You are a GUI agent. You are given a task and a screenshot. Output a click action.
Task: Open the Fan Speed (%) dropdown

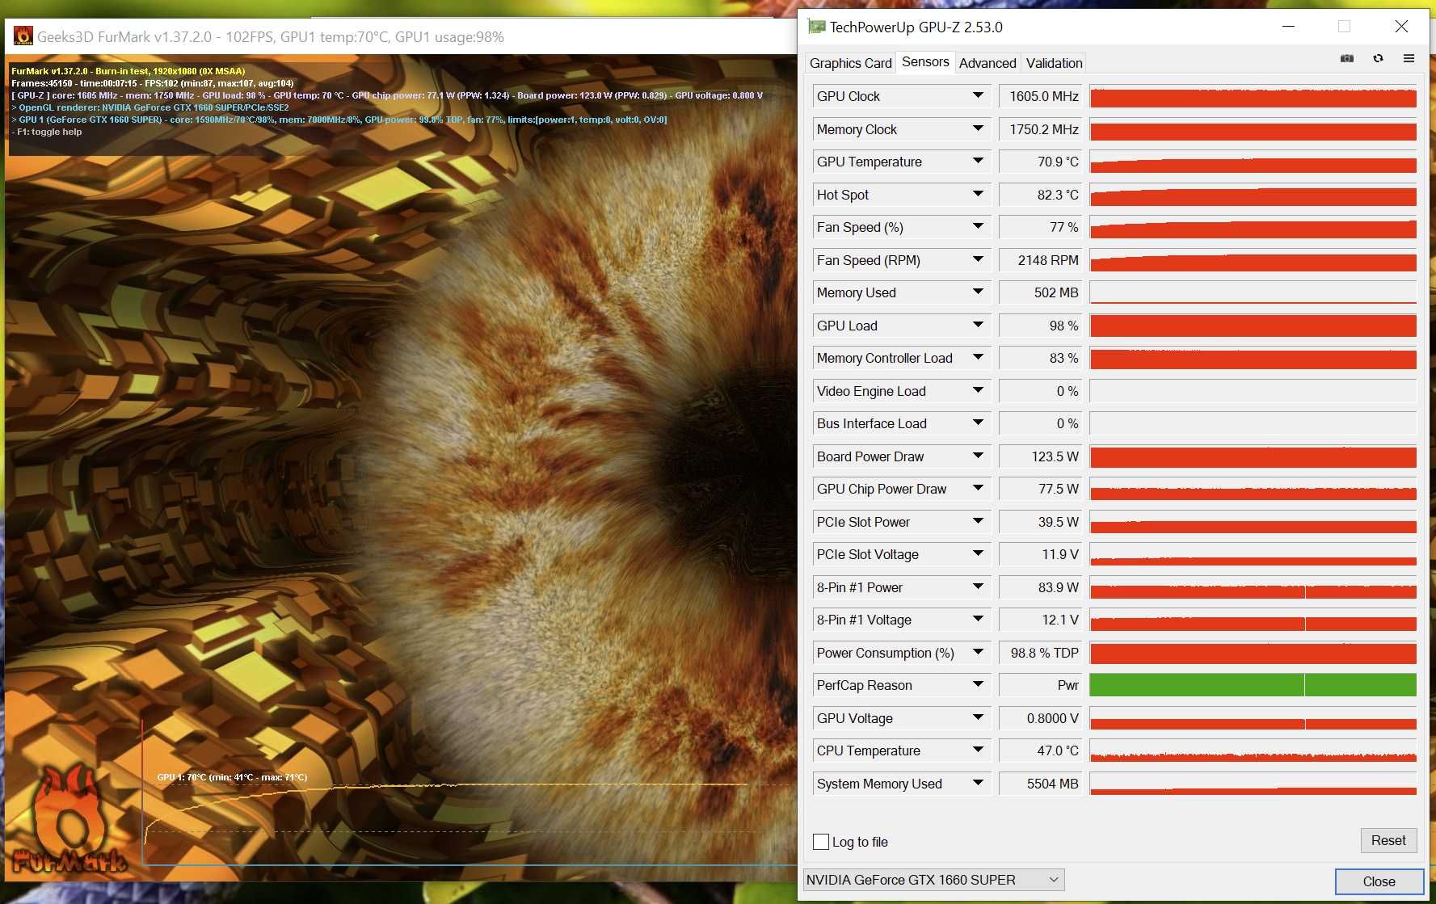(978, 227)
